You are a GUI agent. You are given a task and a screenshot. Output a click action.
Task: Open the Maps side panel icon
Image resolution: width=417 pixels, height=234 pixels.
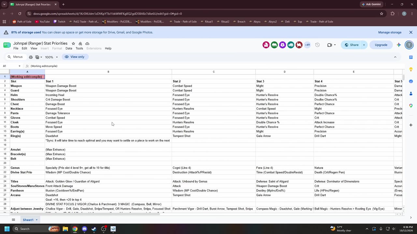pyautogui.click(x=411, y=106)
